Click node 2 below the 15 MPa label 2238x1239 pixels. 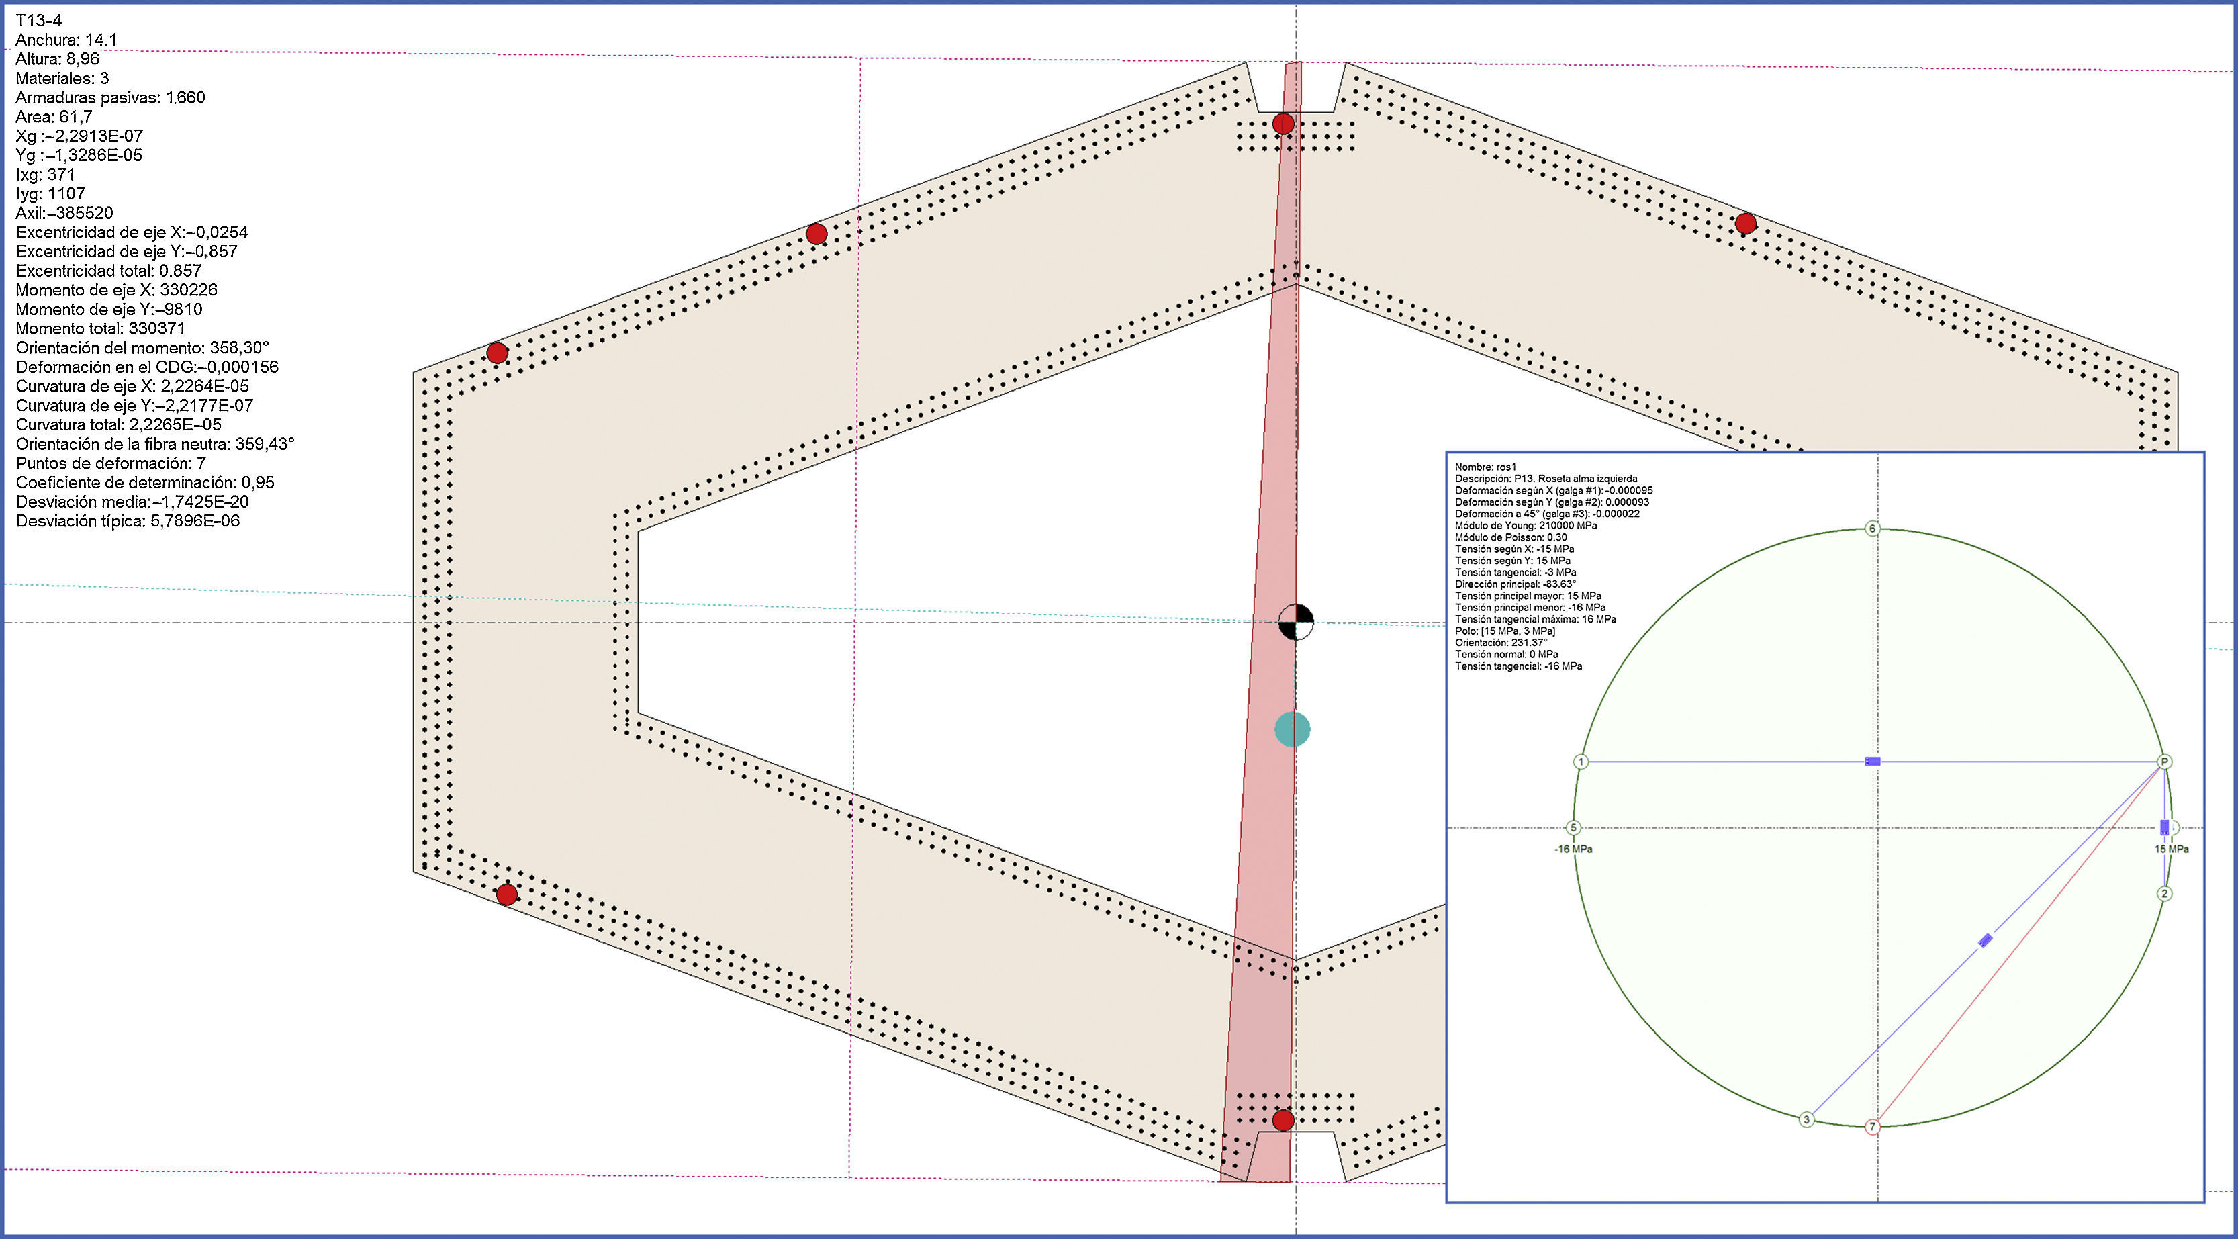(2164, 893)
